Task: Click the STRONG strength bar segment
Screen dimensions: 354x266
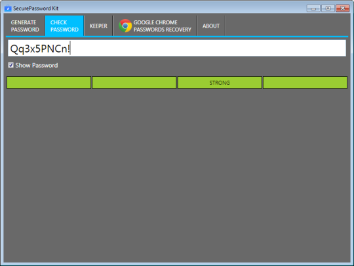Action: (x=220, y=83)
